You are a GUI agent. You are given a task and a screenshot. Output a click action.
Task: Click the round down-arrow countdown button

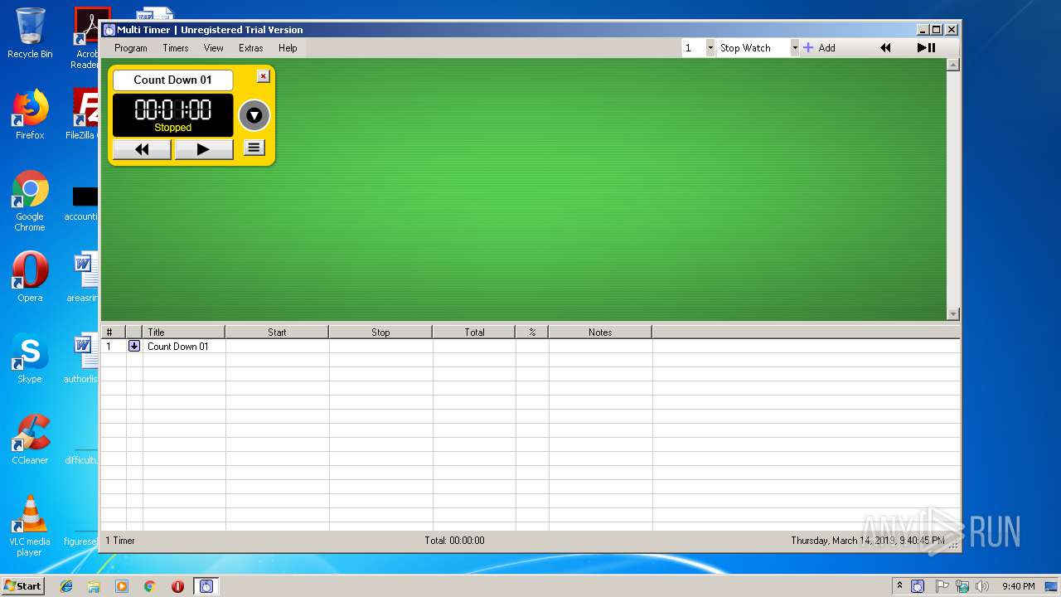click(x=254, y=115)
